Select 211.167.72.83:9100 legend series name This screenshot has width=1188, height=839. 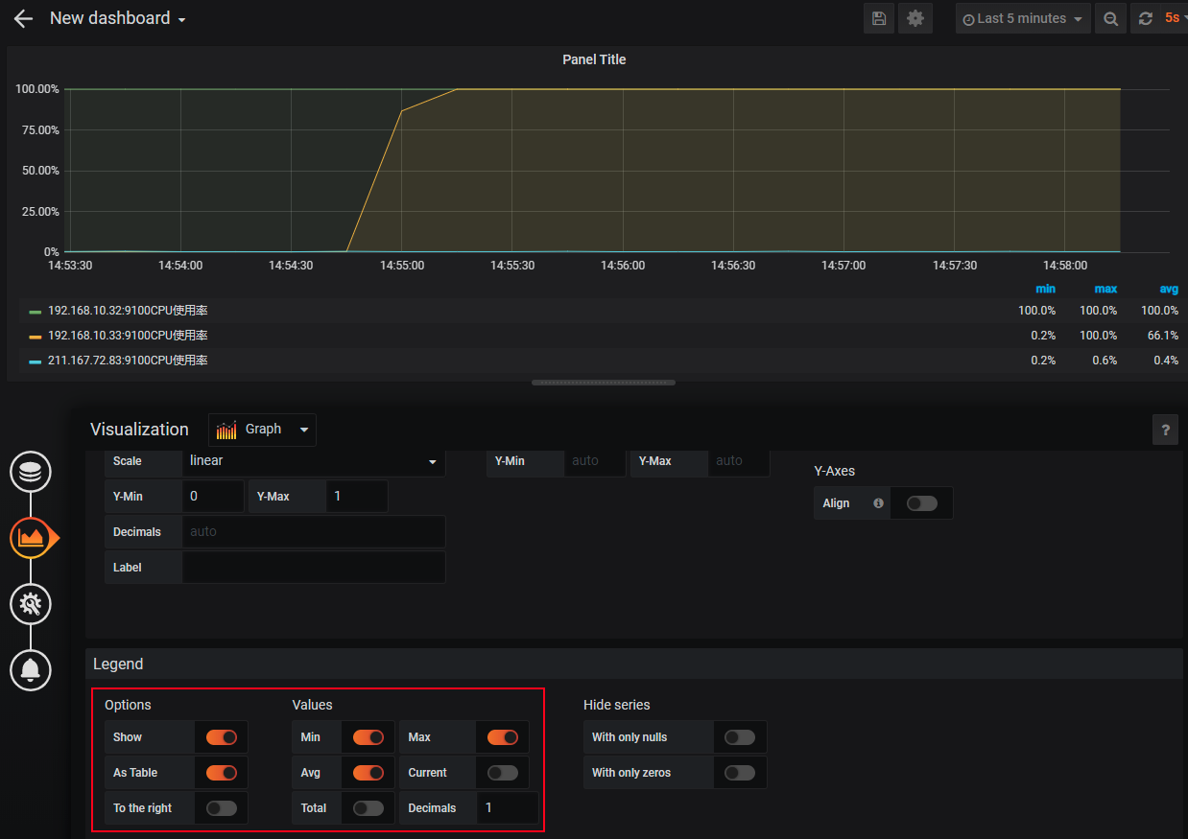(128, 361)
